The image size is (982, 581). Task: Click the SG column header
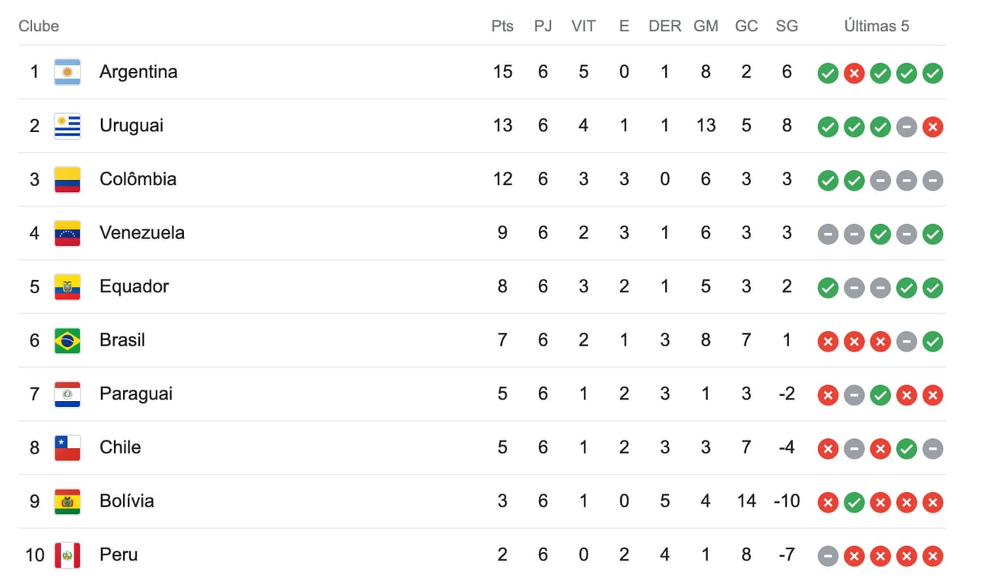point(787,26)
